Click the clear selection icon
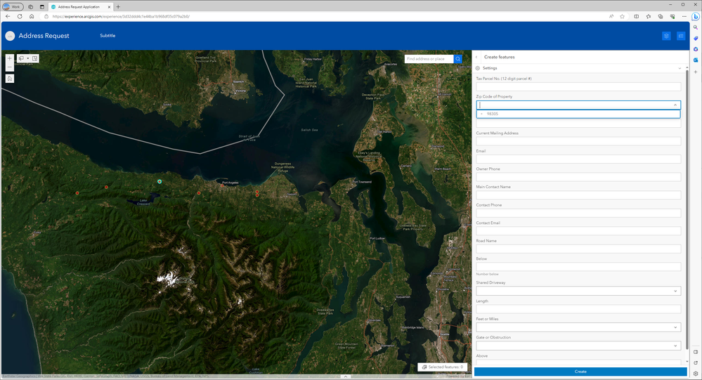The height and width of the screenshot is (380, 702). (35, 58)
